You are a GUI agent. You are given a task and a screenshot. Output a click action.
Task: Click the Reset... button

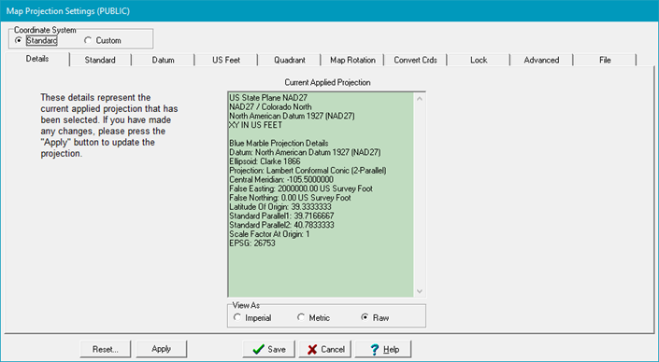point(106,349)
